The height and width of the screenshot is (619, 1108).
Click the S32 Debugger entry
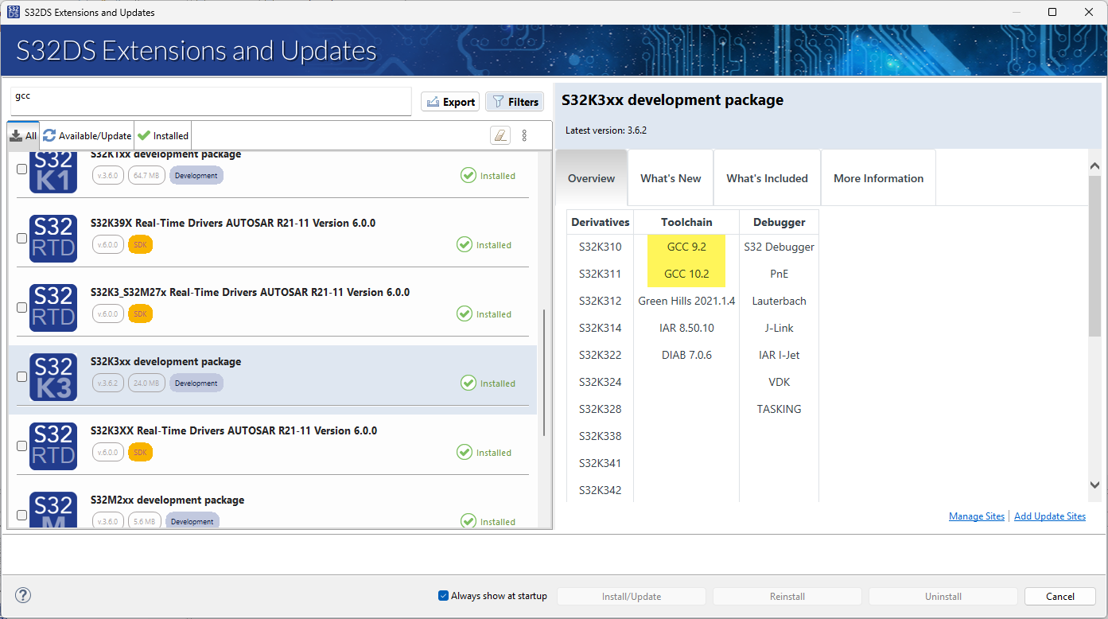click(779, 247)
